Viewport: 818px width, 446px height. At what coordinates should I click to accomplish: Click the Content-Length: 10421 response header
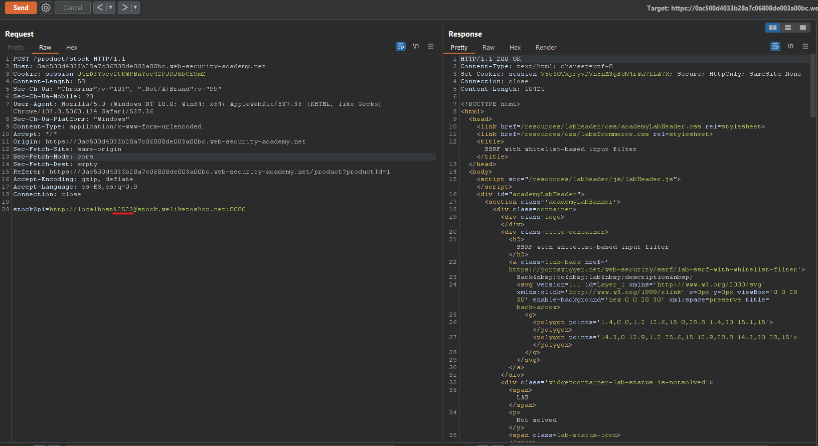pyautogui.click(x=502, y=89)
